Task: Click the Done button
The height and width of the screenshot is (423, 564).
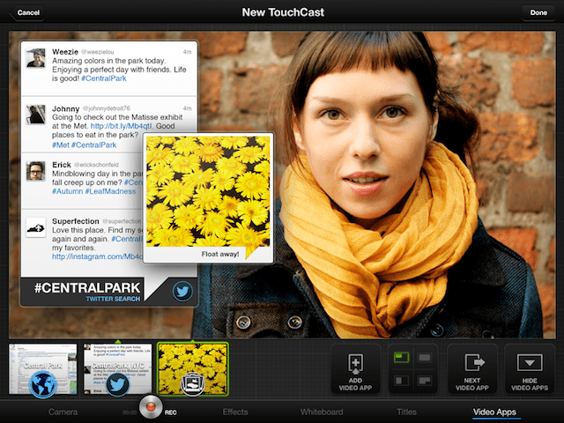Action: [x=538, y=12]
